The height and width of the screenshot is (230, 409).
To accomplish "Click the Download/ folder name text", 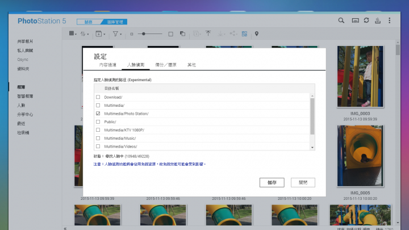I will (x=113, y=97).
